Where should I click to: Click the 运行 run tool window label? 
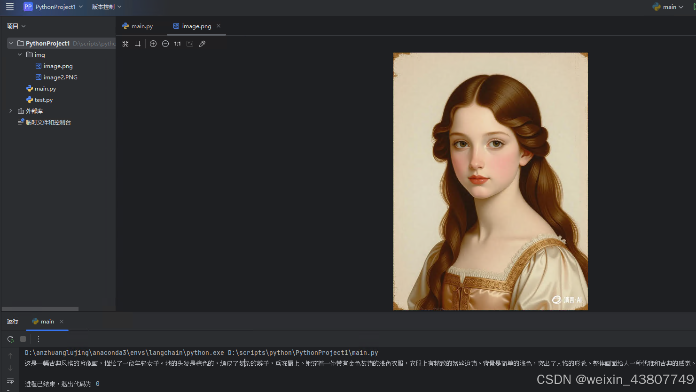[x=13, y=322]
